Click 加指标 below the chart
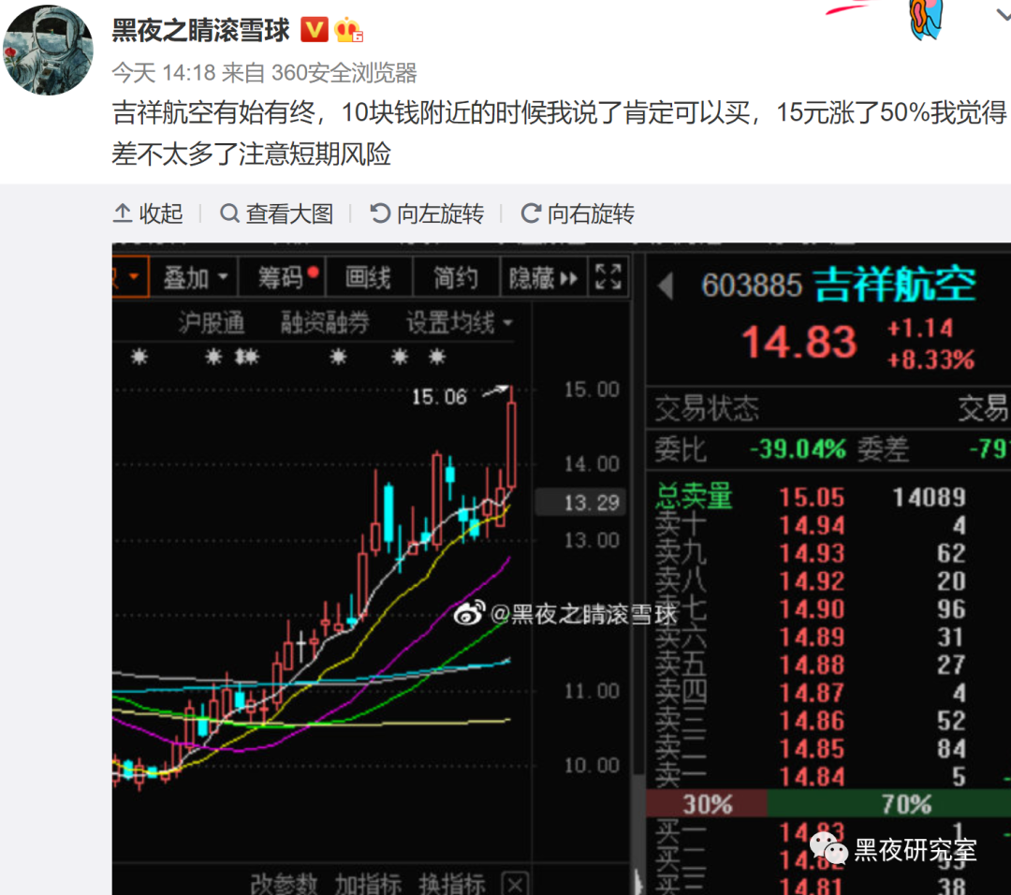The width and height of the screenshot is (1011, 895). 368,884
